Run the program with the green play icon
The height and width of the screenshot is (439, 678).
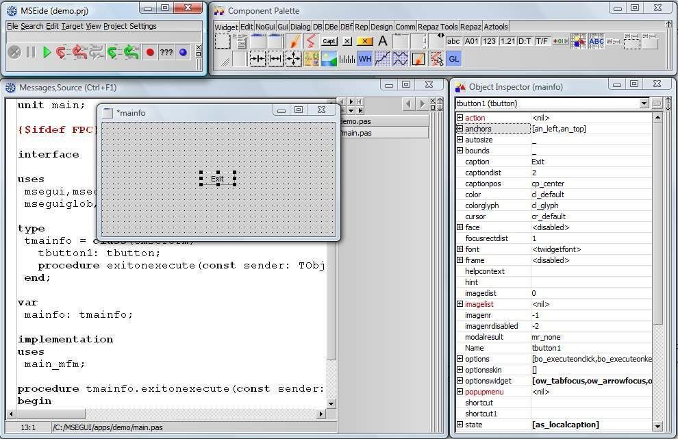pyautogui.click(x=47, y=52)
